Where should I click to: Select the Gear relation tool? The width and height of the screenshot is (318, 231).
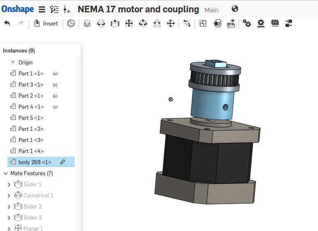pos(247,23)
